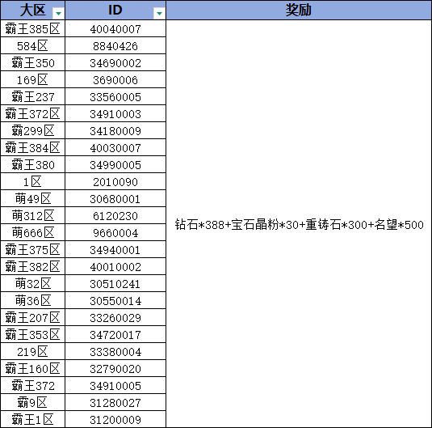Select cell 1区
Screen dimensions: 432x428
(x=33, y=181)
